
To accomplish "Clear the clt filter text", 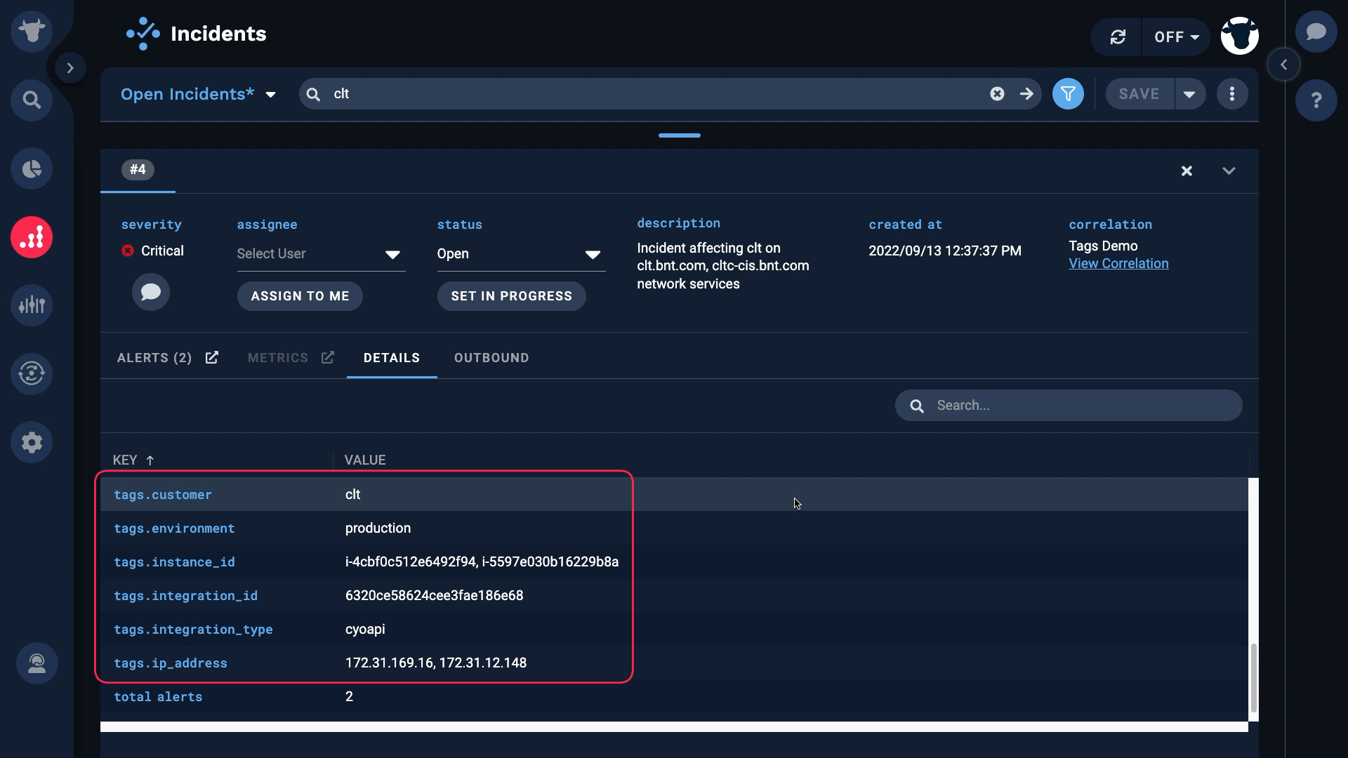I will pos(997,94).
